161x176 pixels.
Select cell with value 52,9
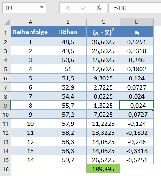tap(68, 87)
